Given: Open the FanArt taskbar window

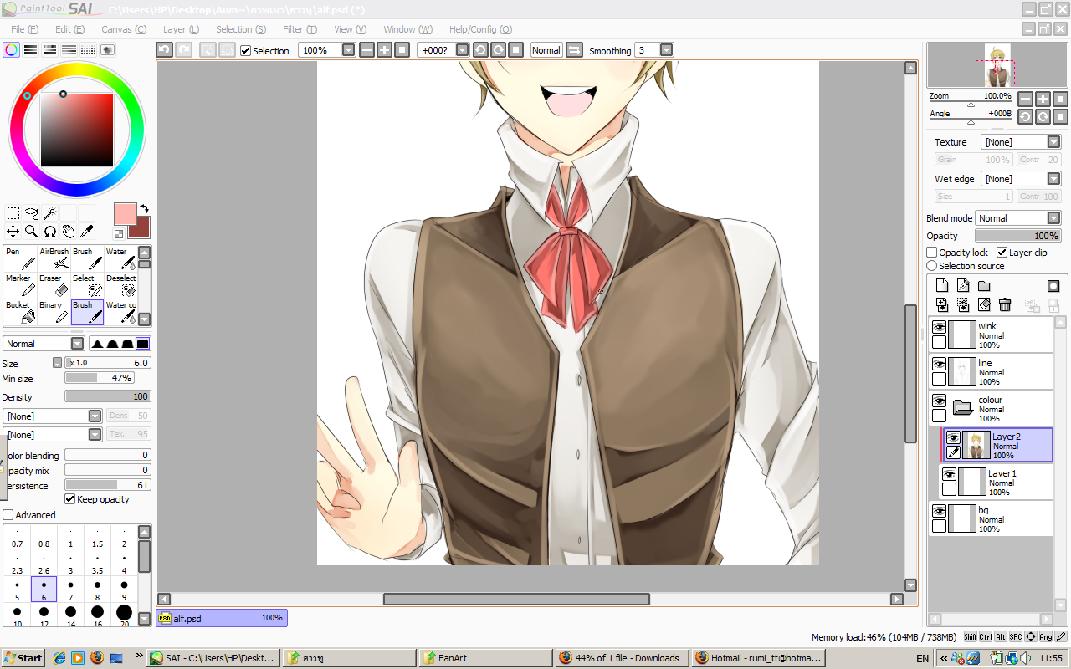Looking at the screenshot, I should click(485, 658).
